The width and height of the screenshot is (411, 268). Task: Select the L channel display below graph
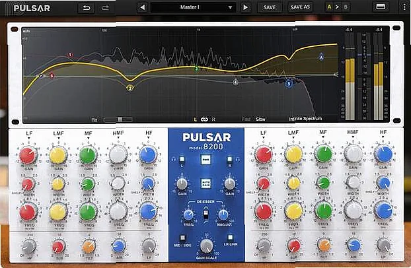click(x=196, y=119)
